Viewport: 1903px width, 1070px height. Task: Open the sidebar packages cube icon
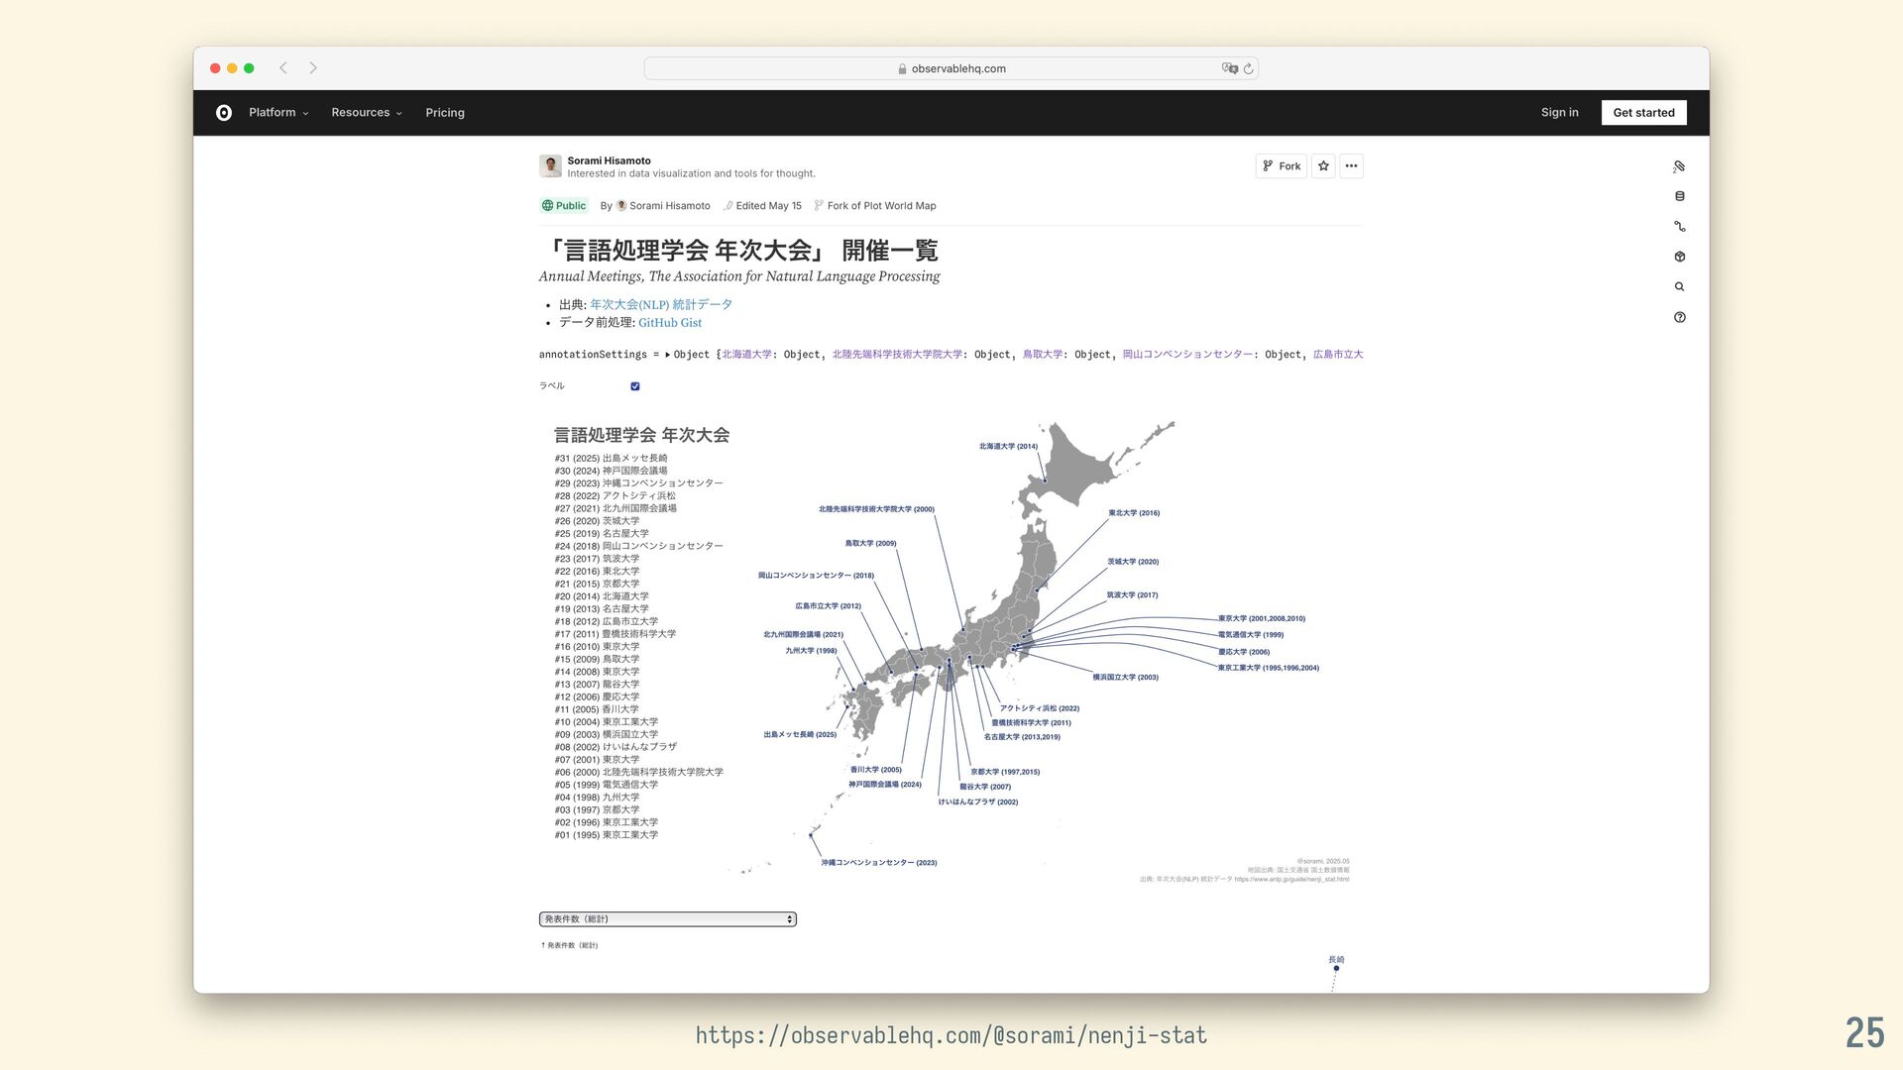1679,257
